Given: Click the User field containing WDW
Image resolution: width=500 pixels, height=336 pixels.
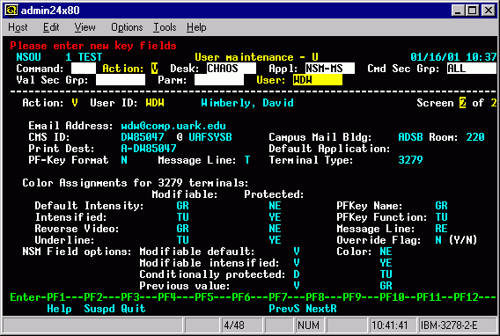Looking at the screenshot, I should coord(318,80).
